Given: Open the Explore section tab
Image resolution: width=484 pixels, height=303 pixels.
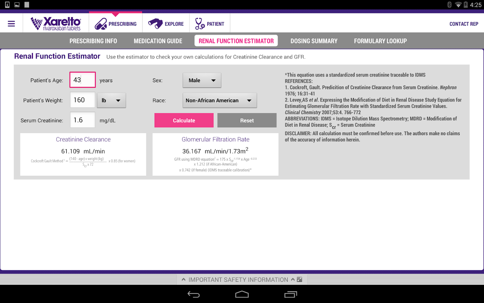Looking at the screenshot, I should [166, 24].
